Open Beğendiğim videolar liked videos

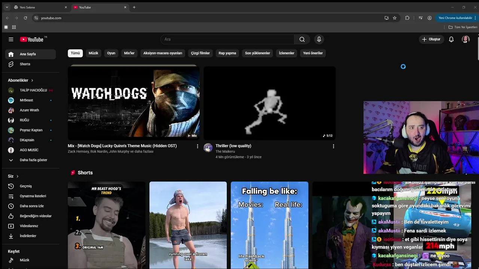pyautogui.click(x=31, y=216)
